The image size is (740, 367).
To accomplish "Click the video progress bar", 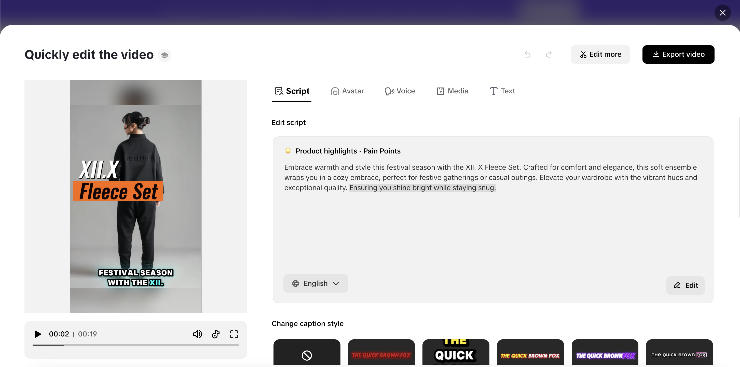I will pos(135,345).
